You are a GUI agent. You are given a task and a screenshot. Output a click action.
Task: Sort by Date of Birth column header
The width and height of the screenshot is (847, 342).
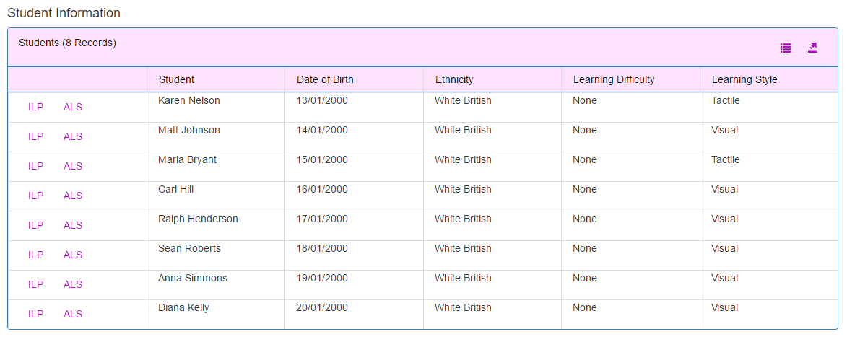[x=325, y=80]
